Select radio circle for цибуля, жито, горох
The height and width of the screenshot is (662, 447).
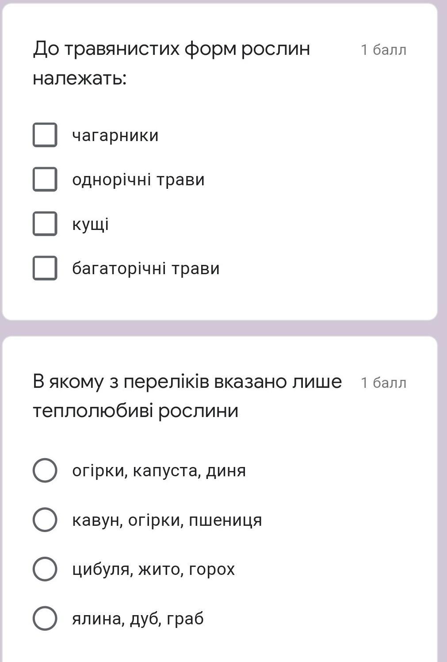pyautogui.click(x=45, y=569)
